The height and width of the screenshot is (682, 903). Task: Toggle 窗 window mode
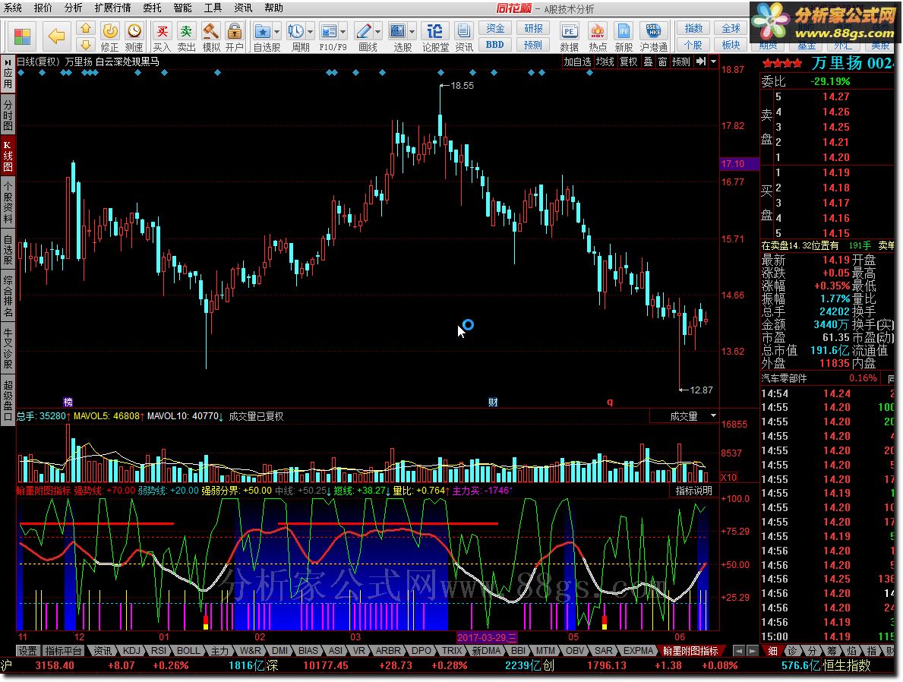coord(662,62)
